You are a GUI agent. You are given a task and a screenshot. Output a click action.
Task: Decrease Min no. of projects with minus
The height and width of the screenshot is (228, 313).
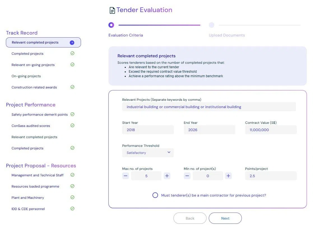point(187,176)
